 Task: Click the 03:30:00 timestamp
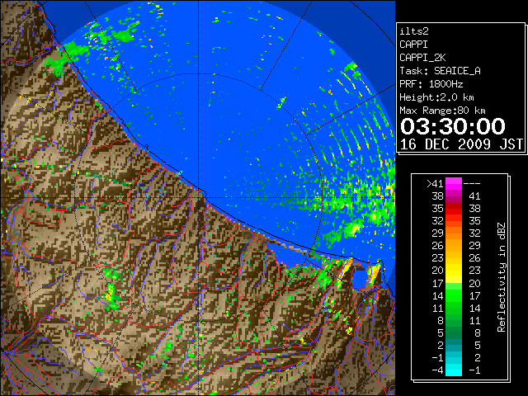[453, 126]
